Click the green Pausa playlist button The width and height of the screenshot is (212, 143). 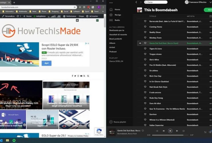click(x=208, y=10)
